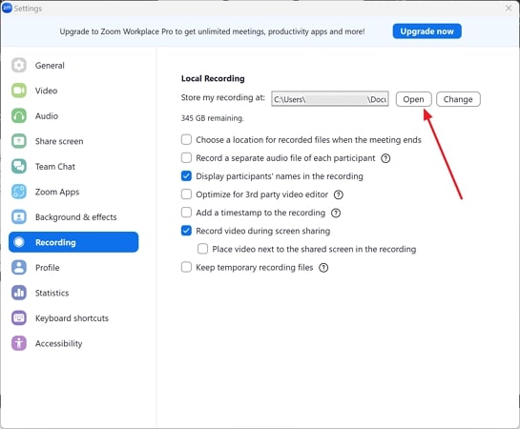Click the Statistics bar chart icon
The height and width of the screenshot is (429, 520).
click(x=19, y=293)
